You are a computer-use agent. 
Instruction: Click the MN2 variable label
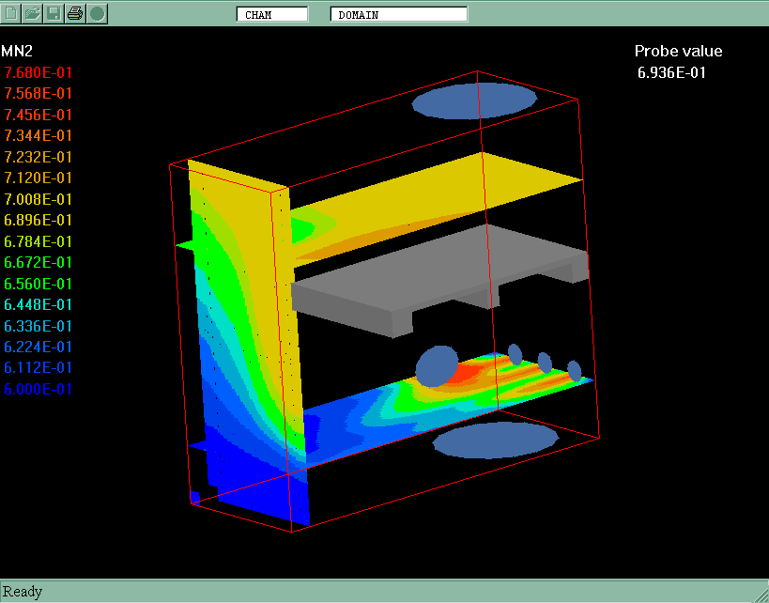tap(17, 51)
